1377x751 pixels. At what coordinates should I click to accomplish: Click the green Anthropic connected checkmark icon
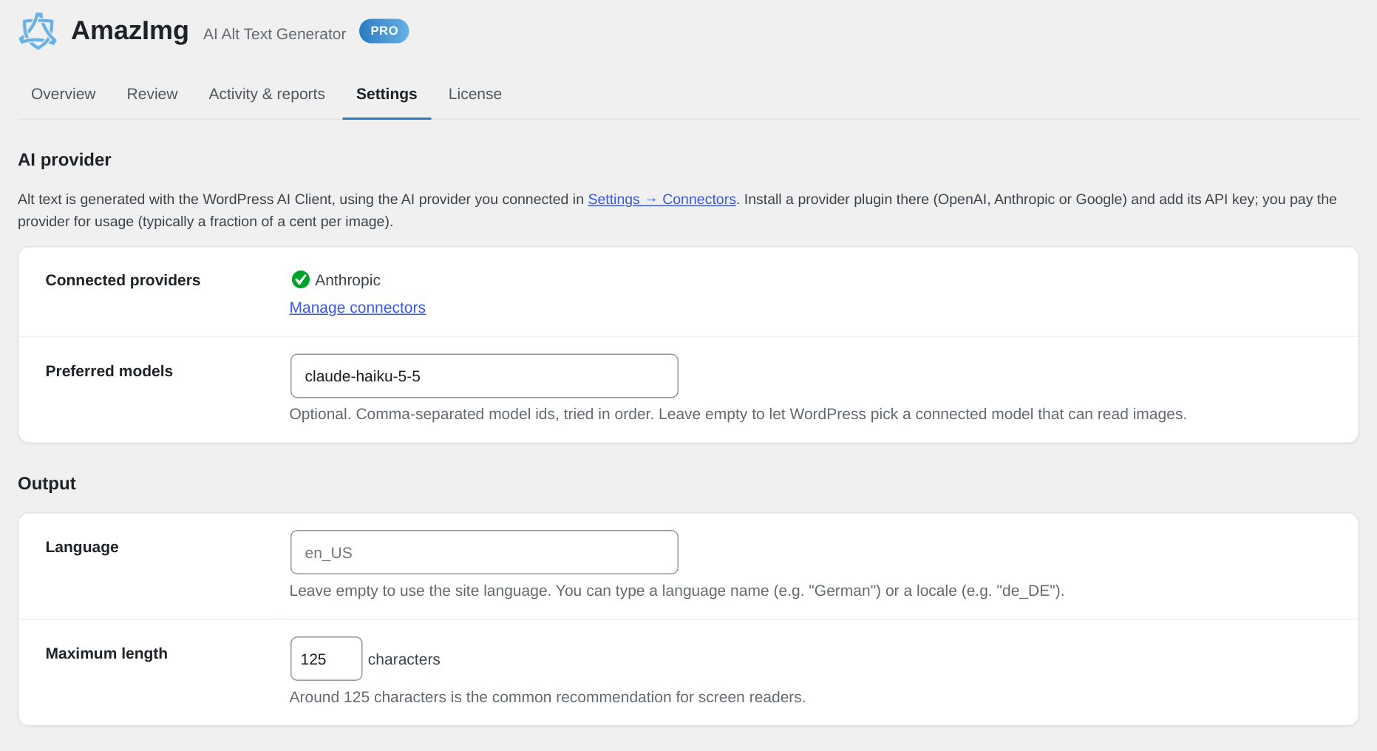pos(300,279)
